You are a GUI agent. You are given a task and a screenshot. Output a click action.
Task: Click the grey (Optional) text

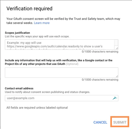(x=72, y=64)
